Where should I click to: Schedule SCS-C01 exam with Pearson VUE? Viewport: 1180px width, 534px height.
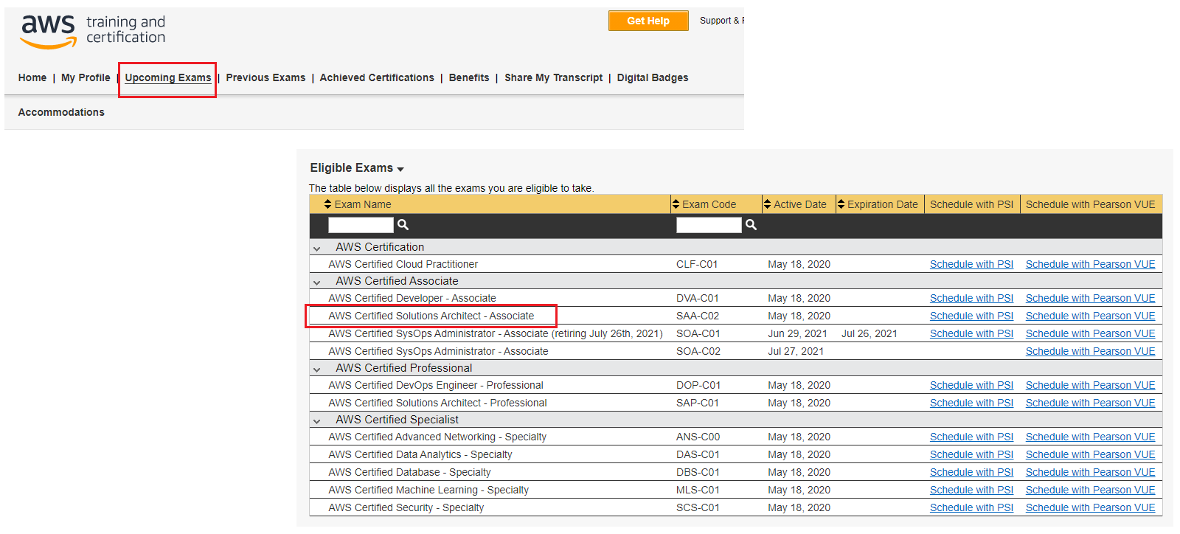click(x=1090, y=507)
